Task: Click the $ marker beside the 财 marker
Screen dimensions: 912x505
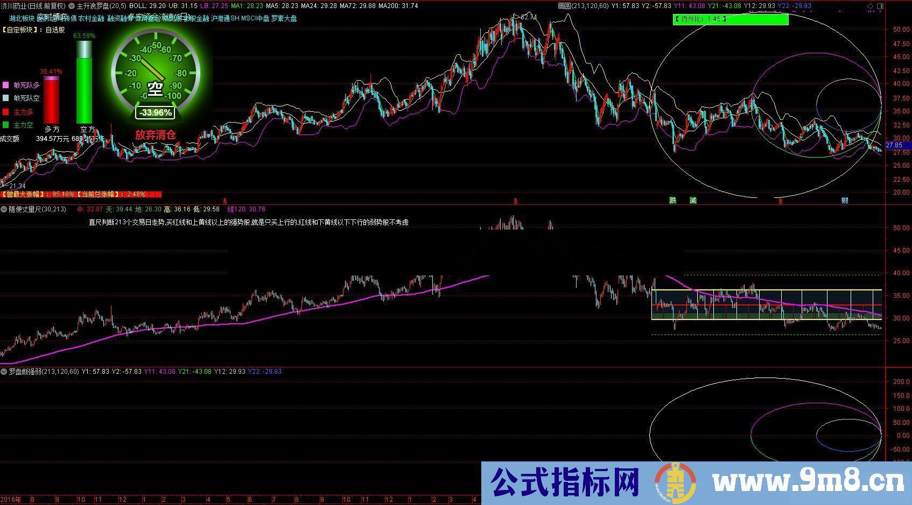Action: click(x=781, y=201)
